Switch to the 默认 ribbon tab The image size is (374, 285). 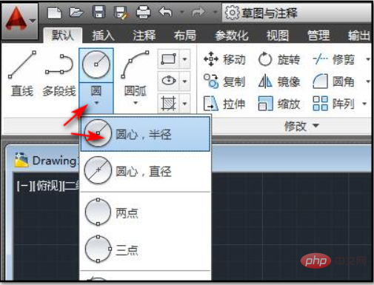tap(63, 36)
